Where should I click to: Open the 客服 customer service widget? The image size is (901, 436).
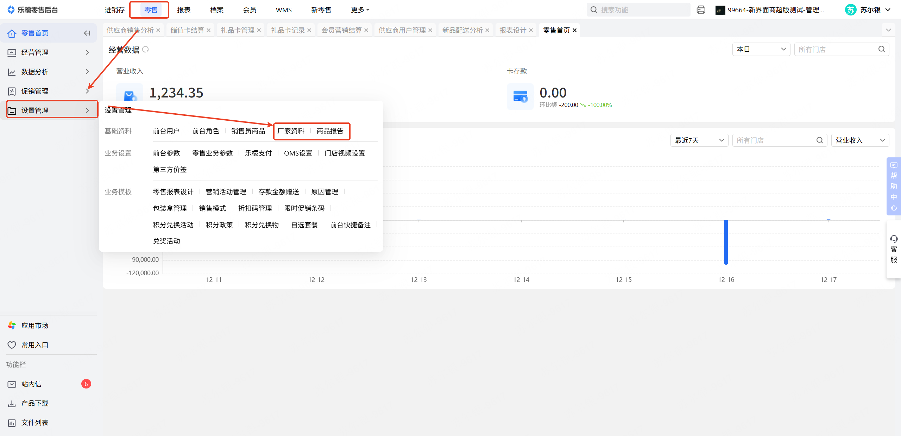893,249
